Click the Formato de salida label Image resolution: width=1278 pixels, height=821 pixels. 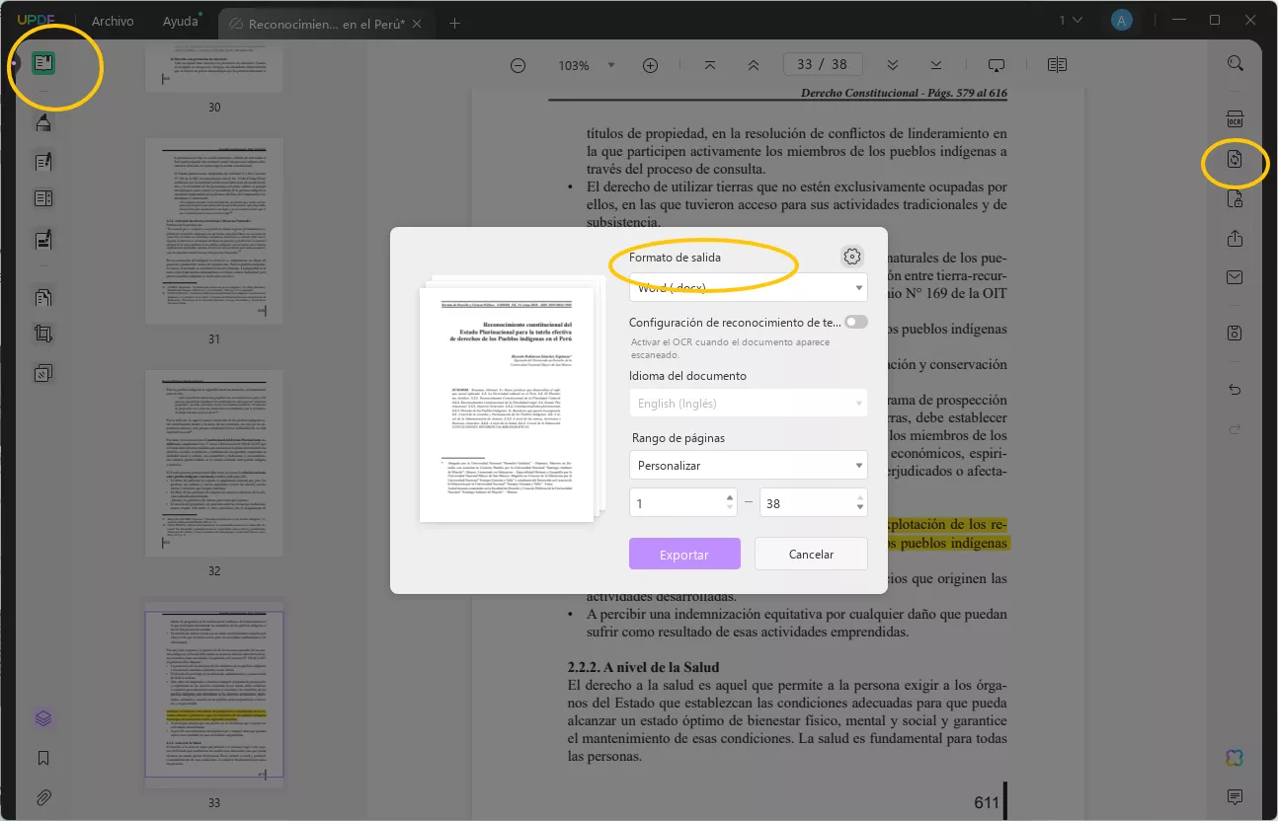coord(675,258)
